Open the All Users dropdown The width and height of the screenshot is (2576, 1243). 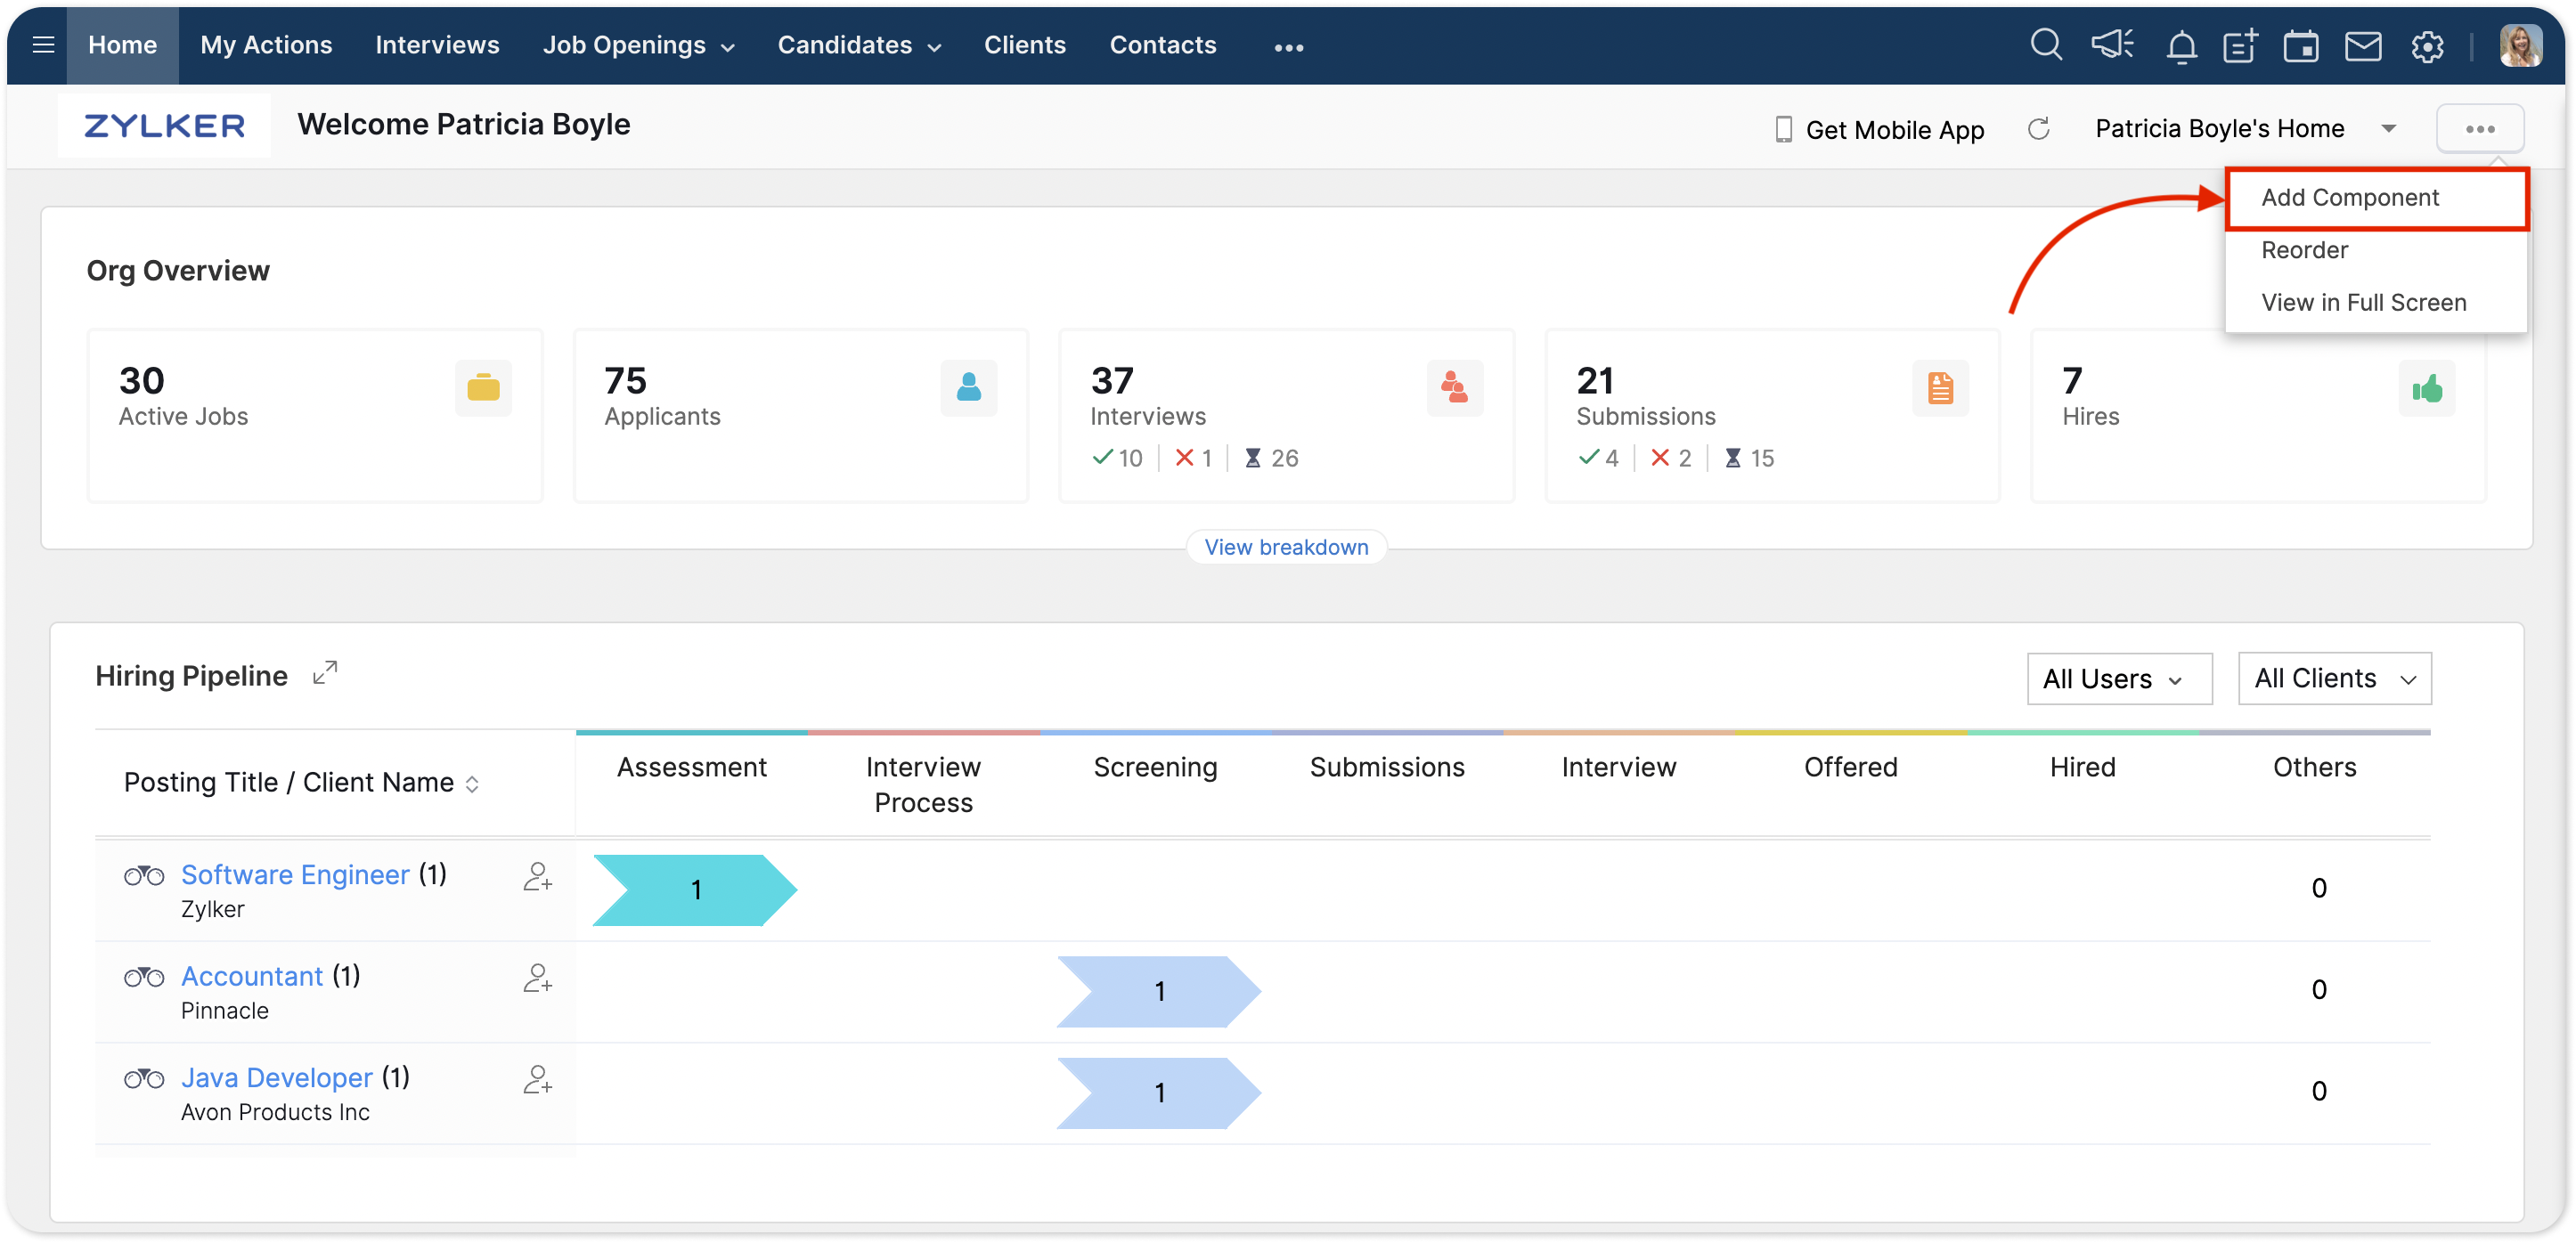[2119, 679]
